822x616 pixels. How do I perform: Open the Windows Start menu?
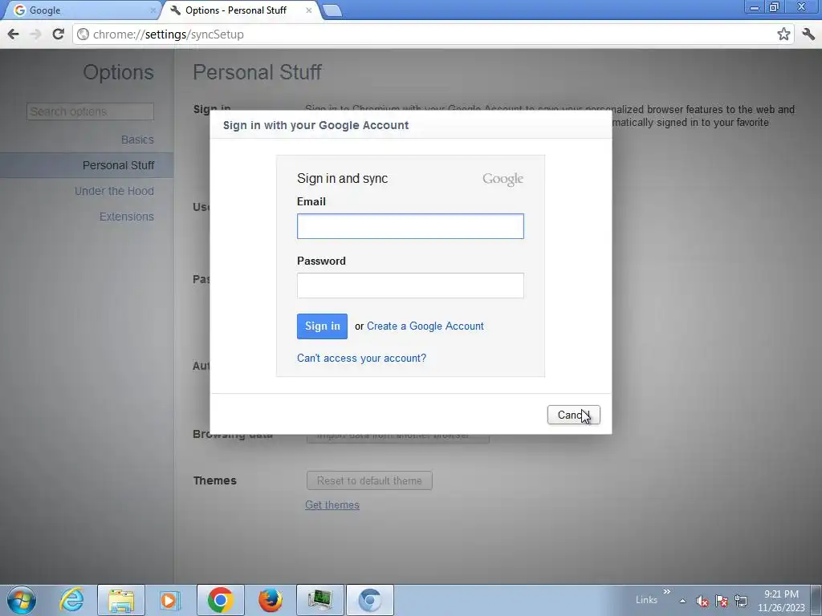[x=22, y=600]
